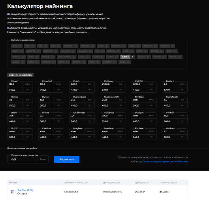This screenshot has width=209, height=198.
Task: Select the 1660 SUPER graphics card chip
Action: (64, 57)
